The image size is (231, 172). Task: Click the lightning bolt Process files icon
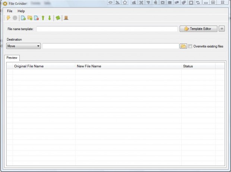point(9,18)
